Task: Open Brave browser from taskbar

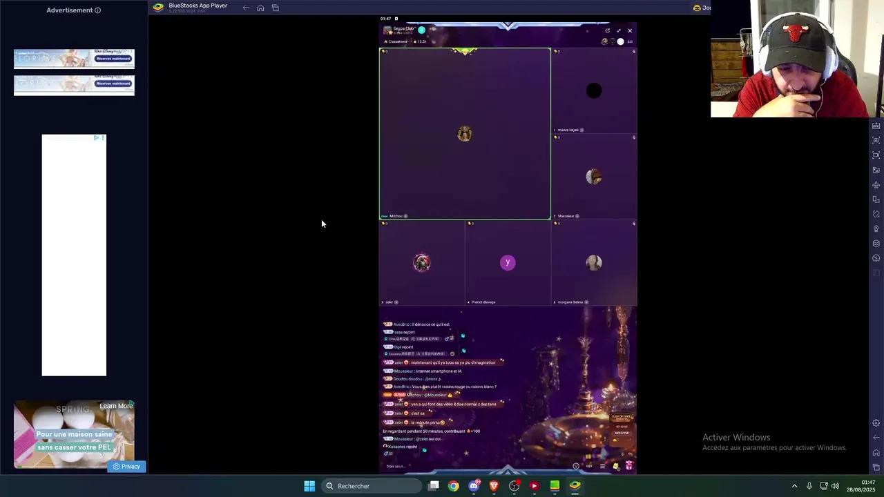Action: tap(494, 486)
